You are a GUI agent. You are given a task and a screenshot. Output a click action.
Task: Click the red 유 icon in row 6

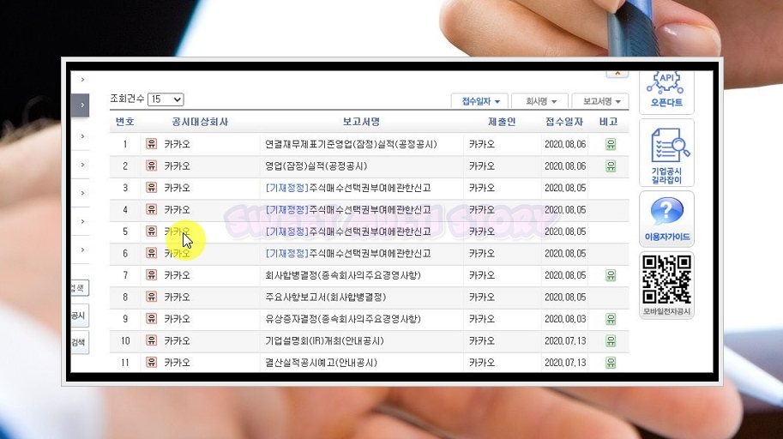click(x=151, y=253)
